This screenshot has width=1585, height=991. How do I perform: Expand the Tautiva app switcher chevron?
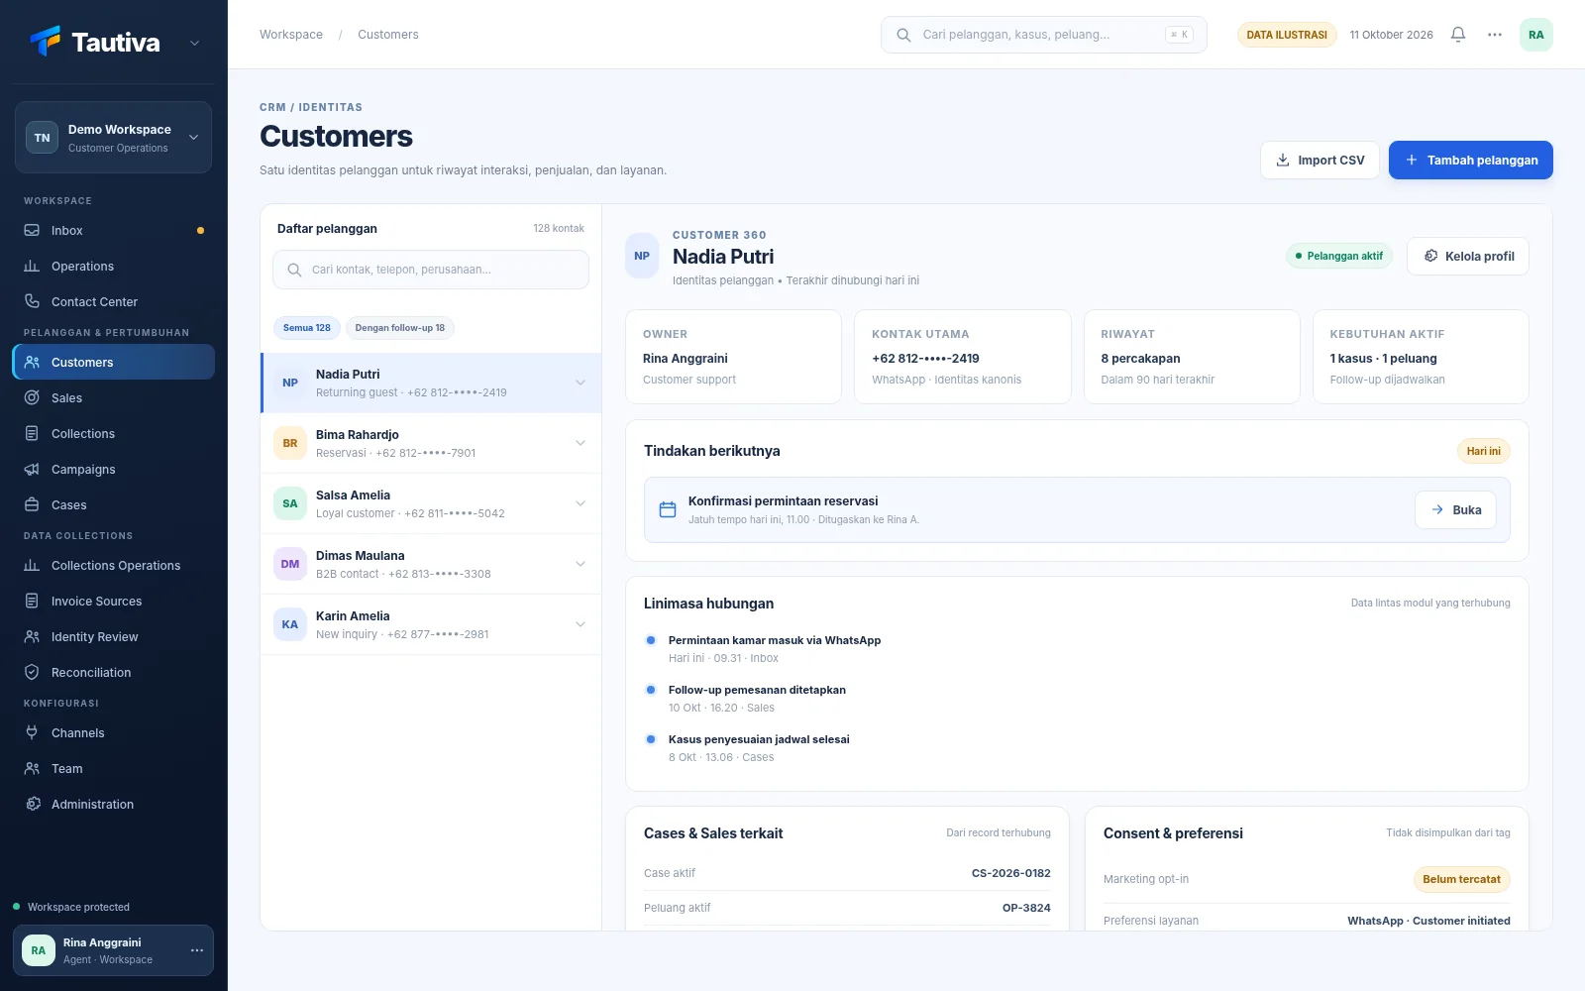194,43
